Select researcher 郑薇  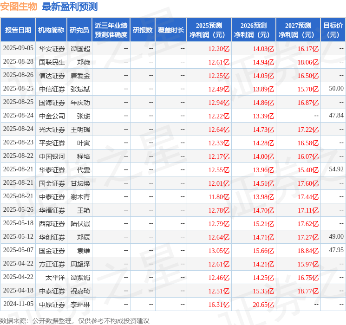pos(84,62)
